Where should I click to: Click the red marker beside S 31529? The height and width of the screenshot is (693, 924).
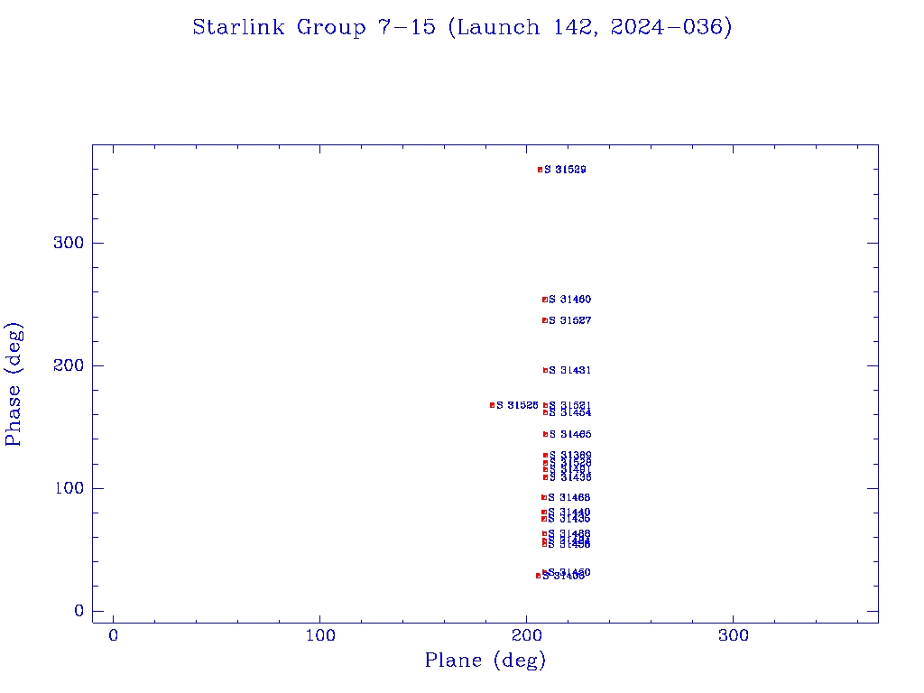tap(540, 170)
